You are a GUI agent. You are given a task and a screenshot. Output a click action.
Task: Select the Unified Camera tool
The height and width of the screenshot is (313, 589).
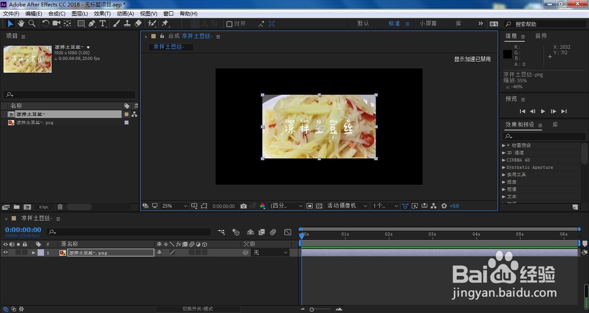pos(57,24)
